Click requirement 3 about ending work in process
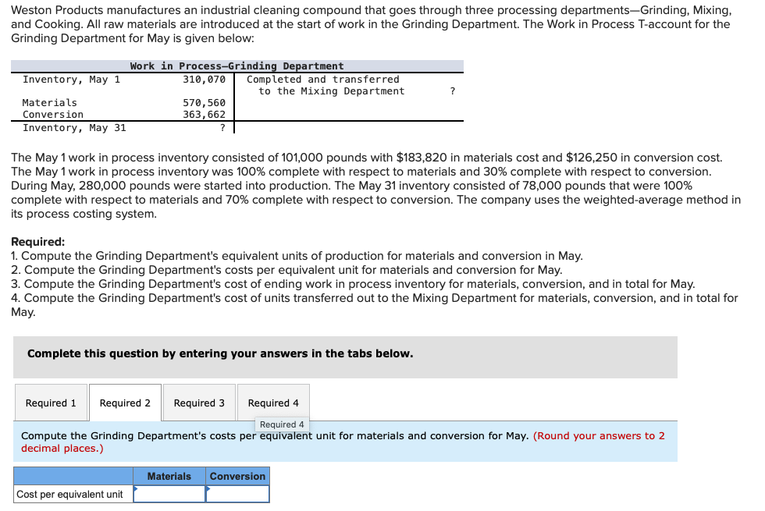Image resolution: width=765 pixels, height=511 pixels. 353,284
